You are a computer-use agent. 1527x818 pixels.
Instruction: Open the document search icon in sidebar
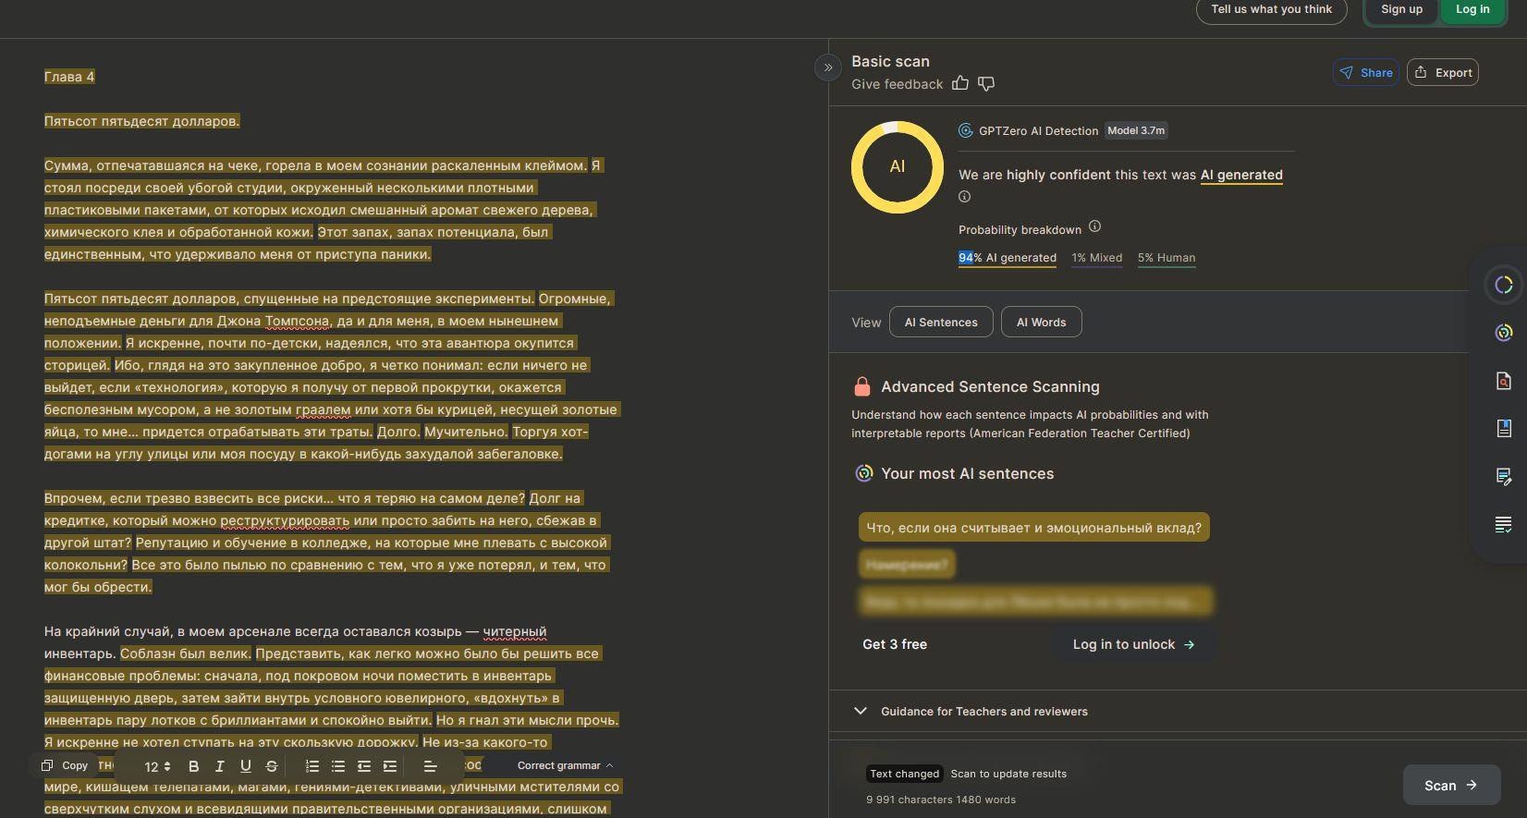1503,381
